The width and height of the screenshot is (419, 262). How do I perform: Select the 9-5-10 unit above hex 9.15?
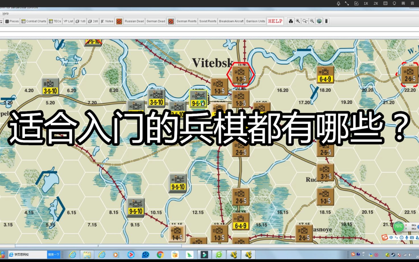[x=136, y=207]
